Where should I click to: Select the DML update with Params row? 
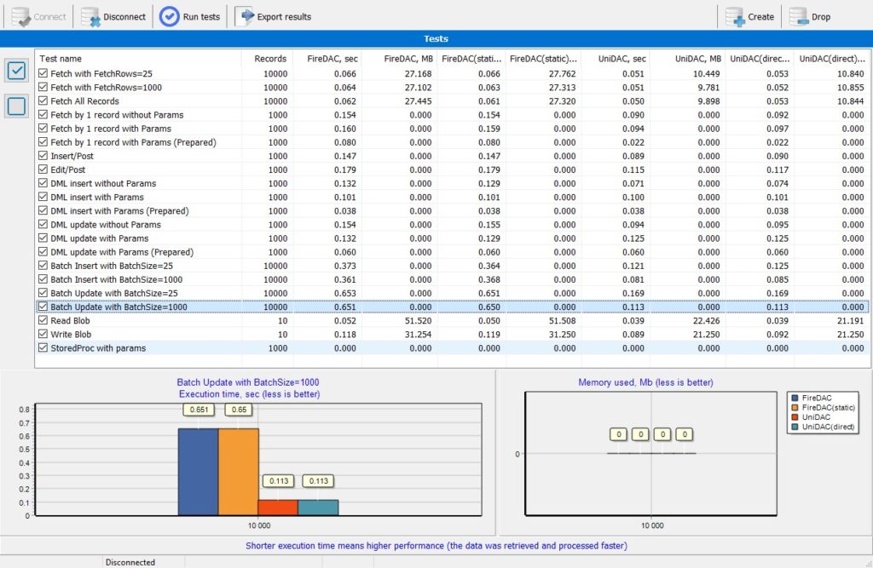coord(453,238)
